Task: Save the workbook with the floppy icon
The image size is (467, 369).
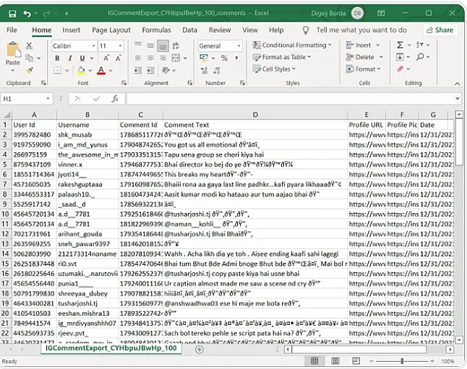Action: (12, 14)
